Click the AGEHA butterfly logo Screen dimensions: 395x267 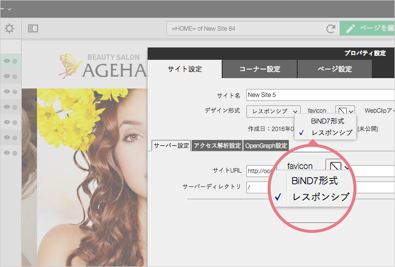point(69,66)
